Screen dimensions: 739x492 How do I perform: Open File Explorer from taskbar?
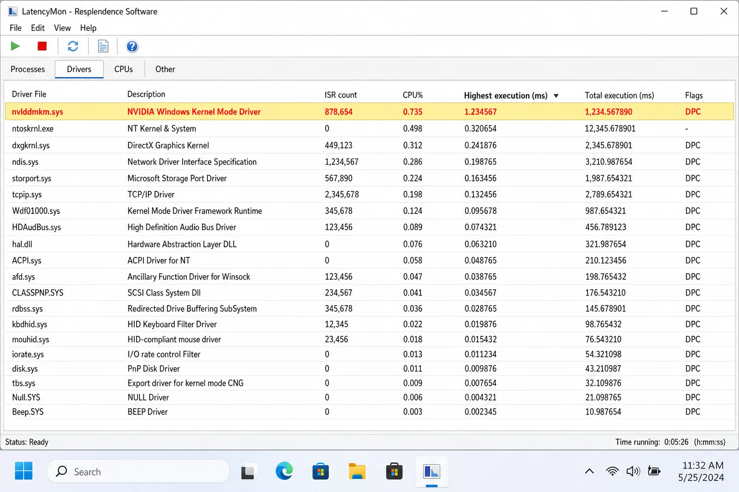[357, 471]
